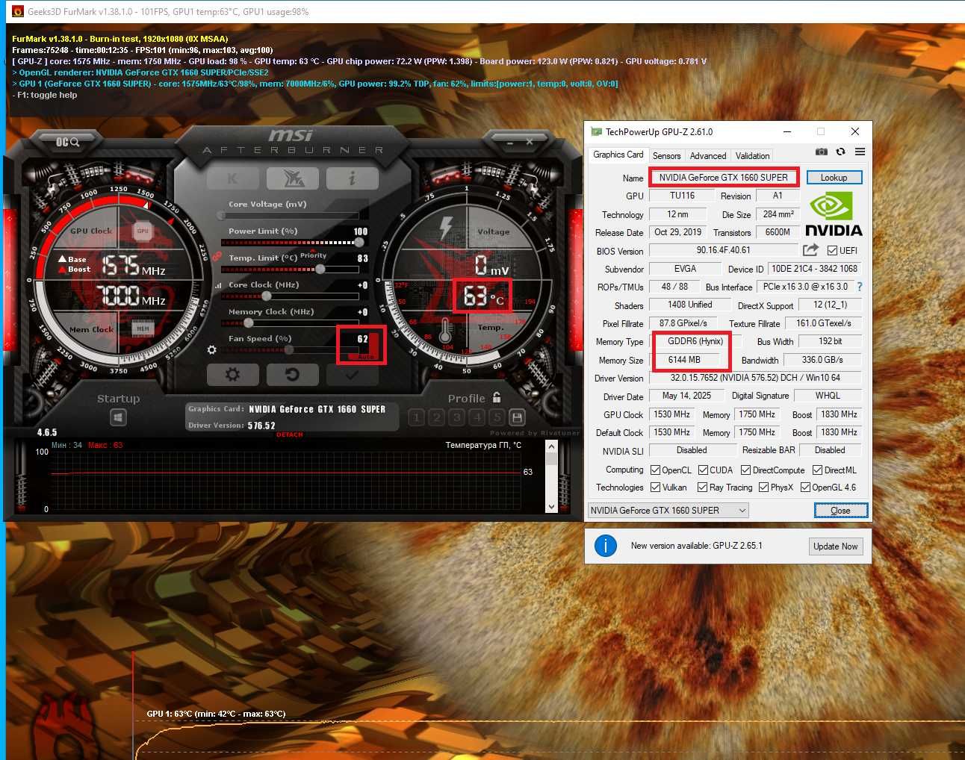
Task: Click the Fan Speed slider handle
Action: click(x=289, y=349)
